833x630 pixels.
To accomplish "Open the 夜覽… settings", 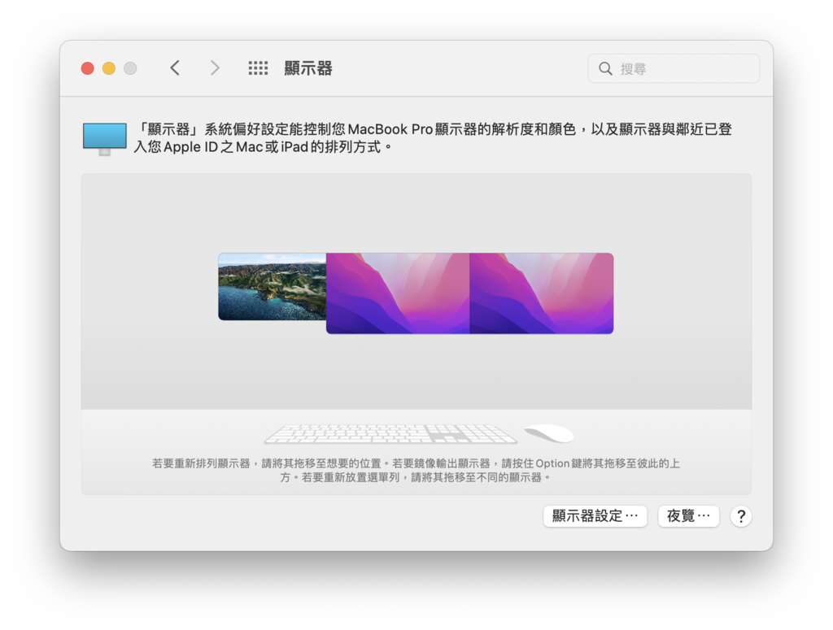I will pos(688,516).
